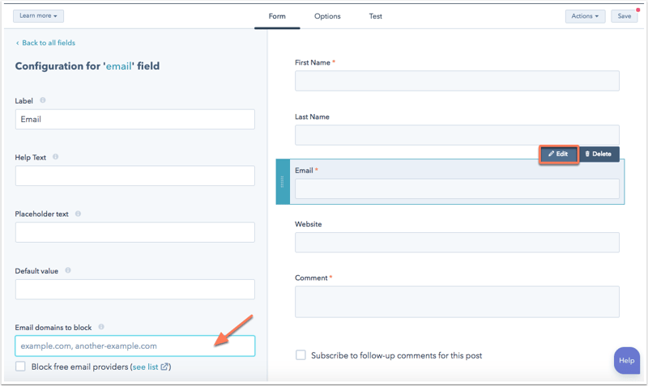Click the Placeholder text input field
This screenshot has height=386, width=648.
pyautogui.click(x=134, y=232)
